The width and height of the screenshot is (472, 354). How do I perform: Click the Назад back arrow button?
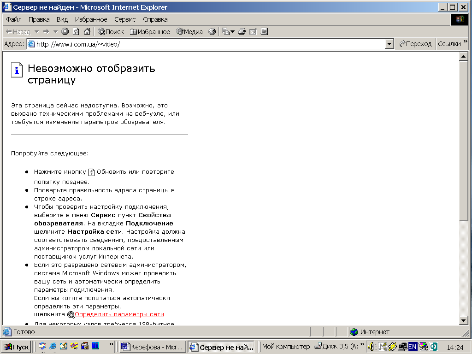18,32
